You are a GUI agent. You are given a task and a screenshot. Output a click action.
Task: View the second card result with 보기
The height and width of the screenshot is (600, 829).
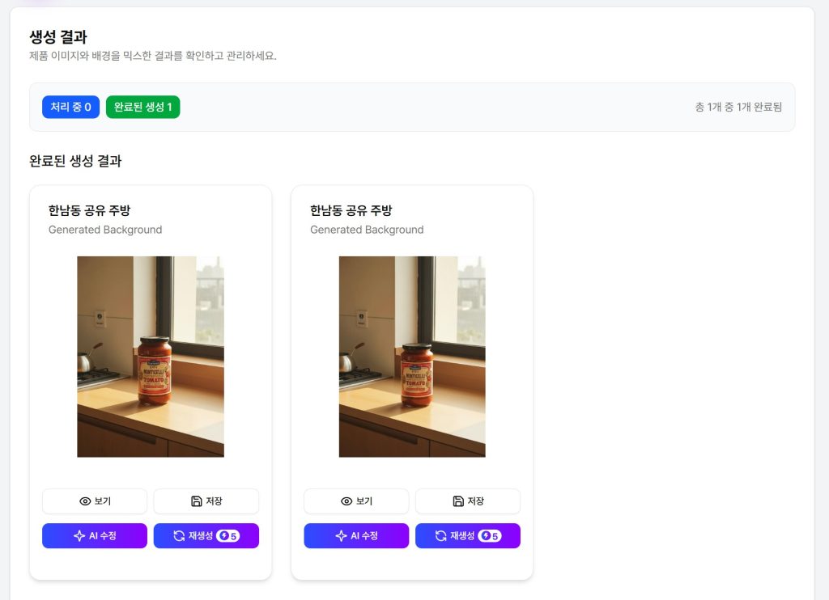[356, 501]
